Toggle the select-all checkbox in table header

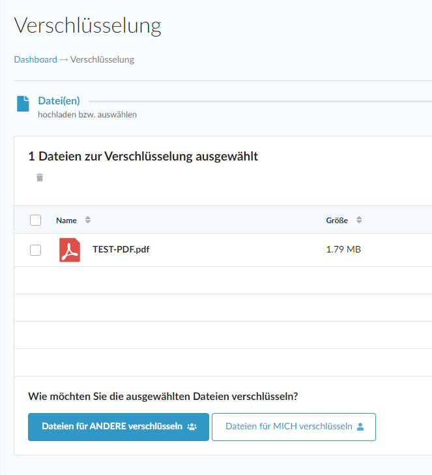pos(36,220)
